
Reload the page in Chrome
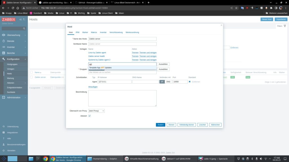click(x=13, y=8)
